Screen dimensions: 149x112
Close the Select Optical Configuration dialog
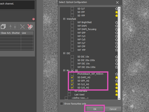point(117,3)
